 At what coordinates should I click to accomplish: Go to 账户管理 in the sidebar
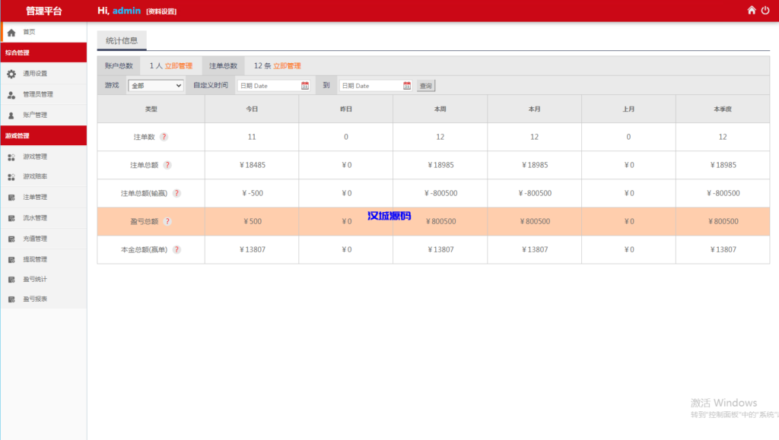click(x=35, y=116)
